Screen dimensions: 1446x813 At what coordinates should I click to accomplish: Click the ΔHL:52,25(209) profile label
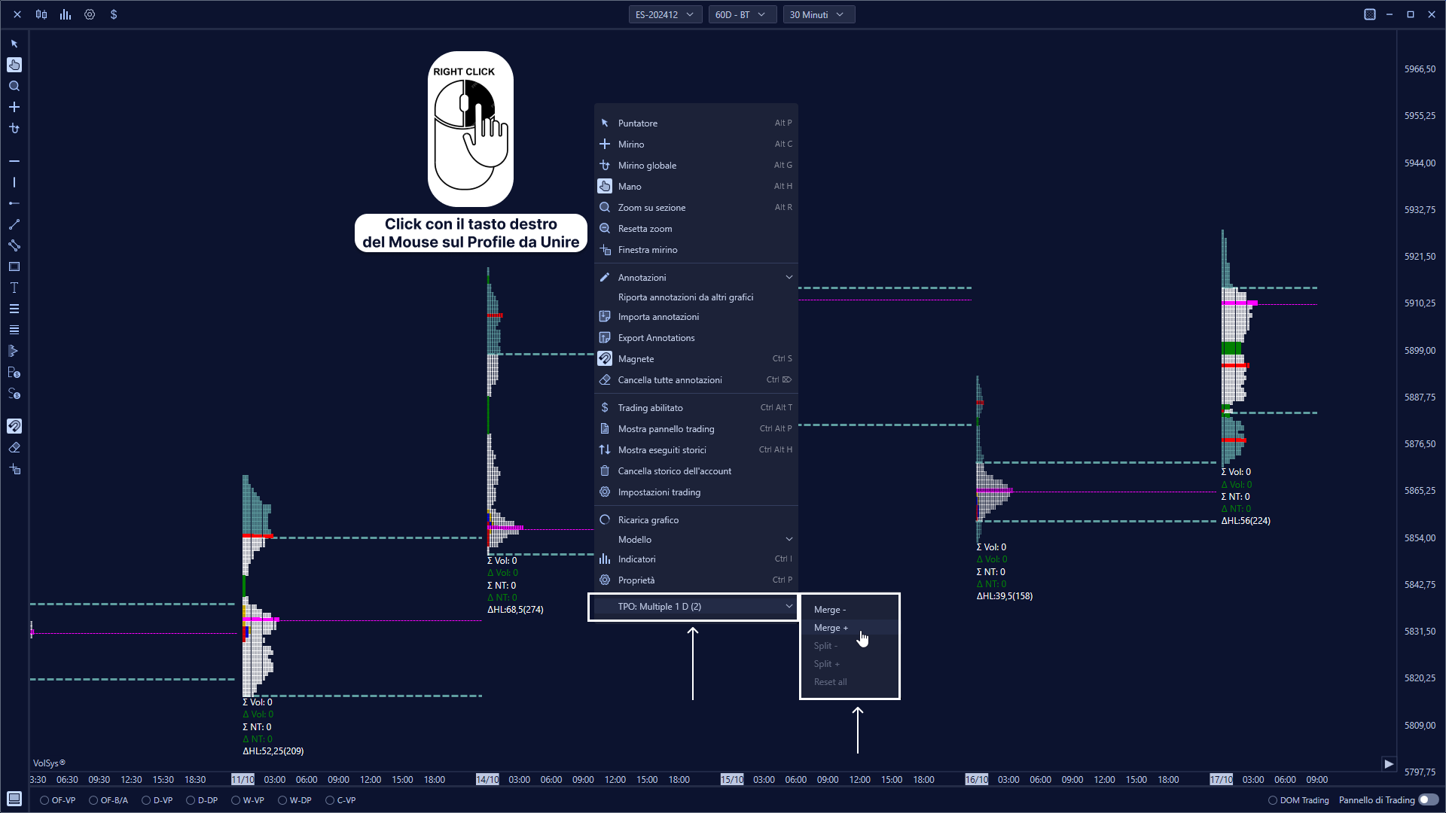click(x=273, y=751)
